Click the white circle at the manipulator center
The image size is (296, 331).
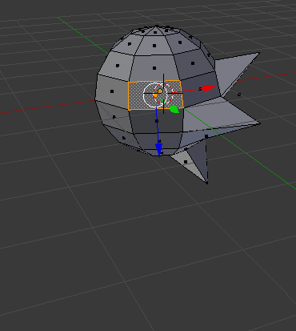155,95
